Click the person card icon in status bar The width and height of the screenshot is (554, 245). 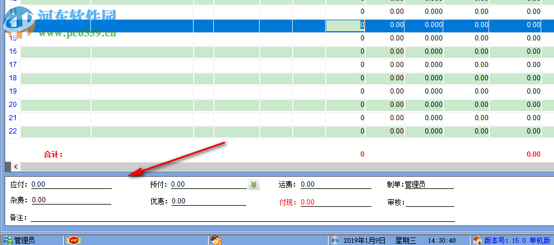pyautogui.click(x=216, y=240)
